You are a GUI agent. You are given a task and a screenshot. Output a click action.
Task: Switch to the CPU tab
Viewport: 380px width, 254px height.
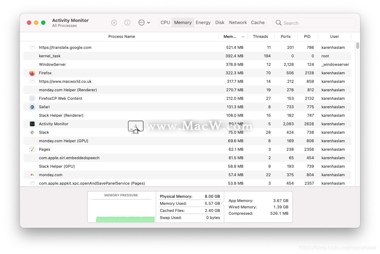click(165, 23)
